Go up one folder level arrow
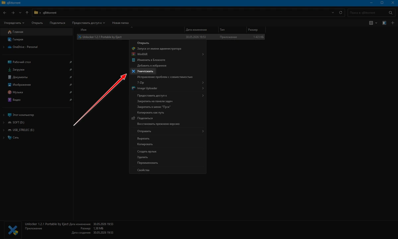 (27, 13)
